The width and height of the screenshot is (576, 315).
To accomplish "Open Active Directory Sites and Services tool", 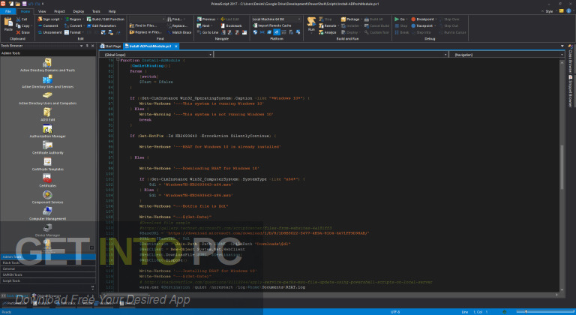I will [x=47, y=81].
